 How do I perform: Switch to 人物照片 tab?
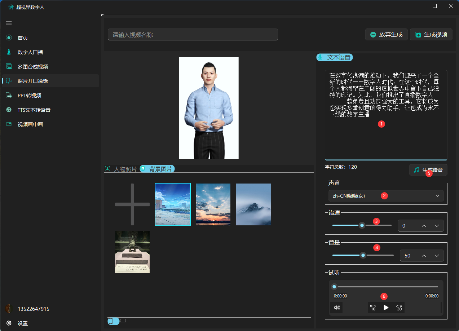[121, 169]
